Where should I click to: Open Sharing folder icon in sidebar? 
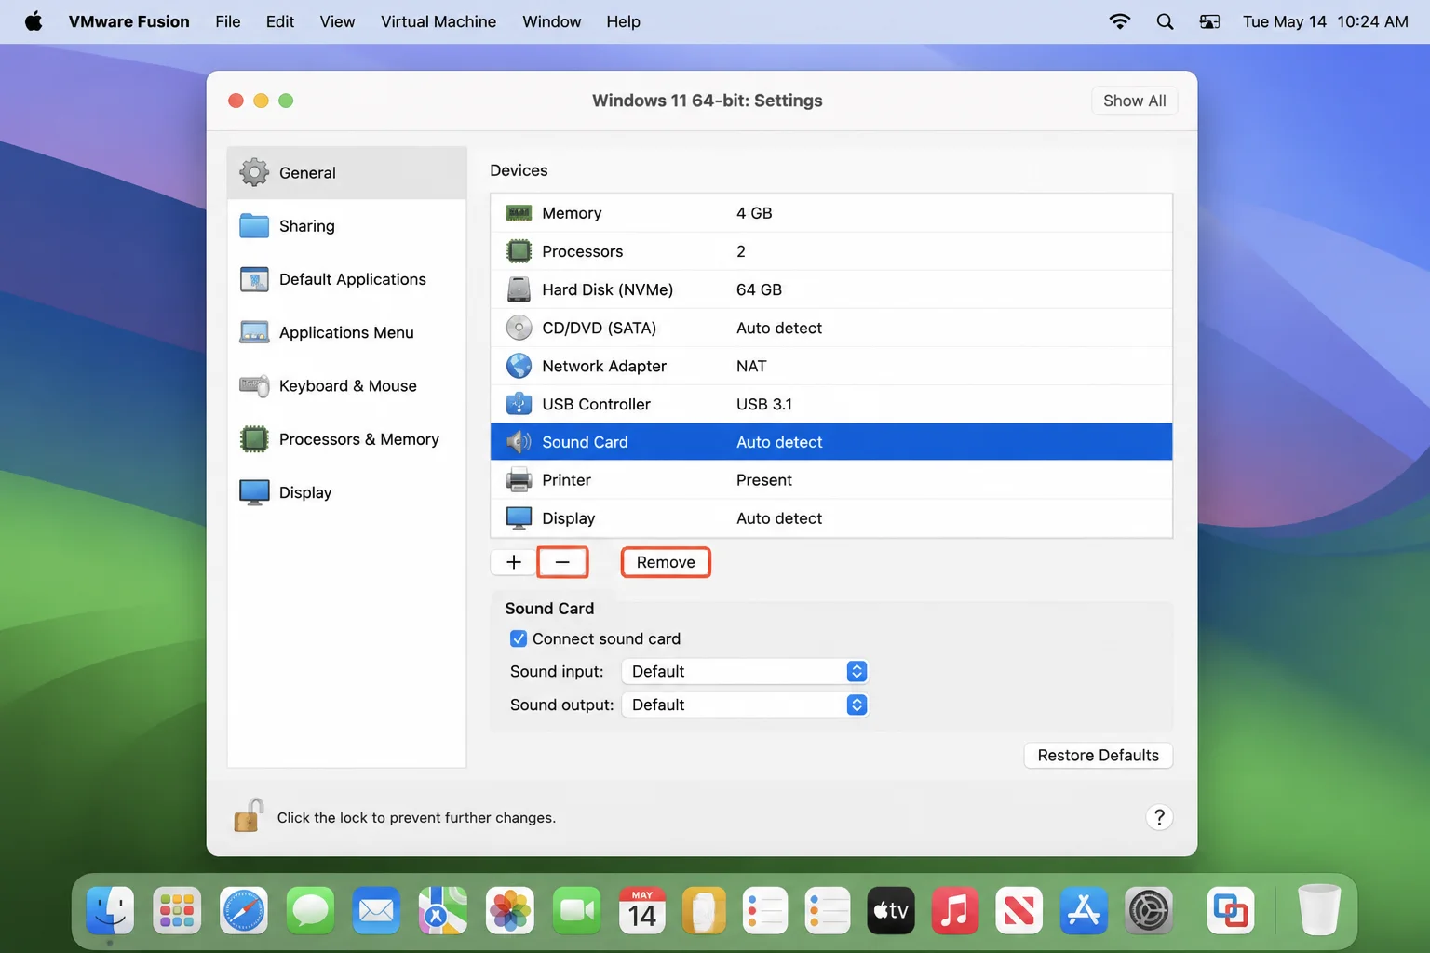(x=254, y=226)
